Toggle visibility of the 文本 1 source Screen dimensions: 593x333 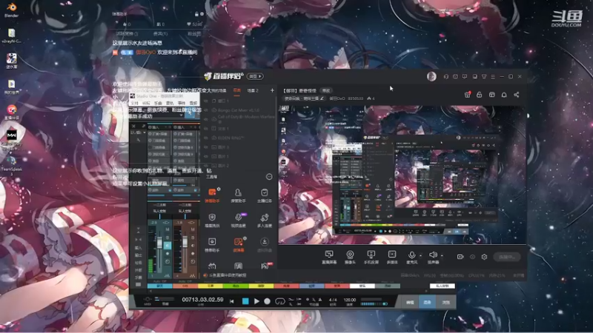pyautogui.click(x=206, y=128)
